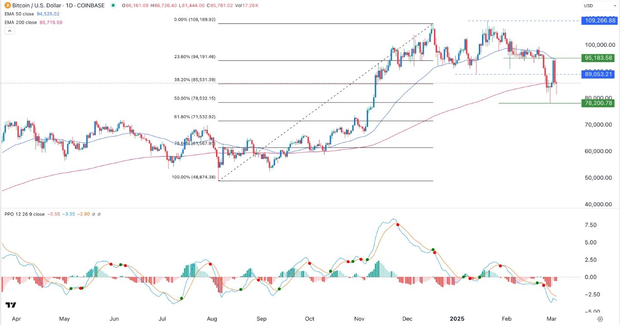Click the green market status dot

(112, 5)
